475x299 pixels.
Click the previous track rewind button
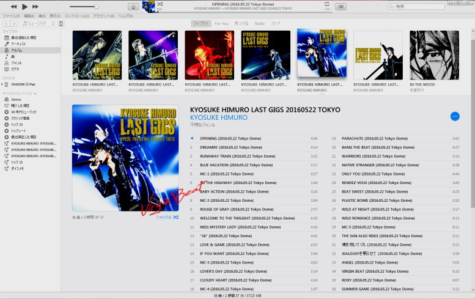tap(13, 6)
